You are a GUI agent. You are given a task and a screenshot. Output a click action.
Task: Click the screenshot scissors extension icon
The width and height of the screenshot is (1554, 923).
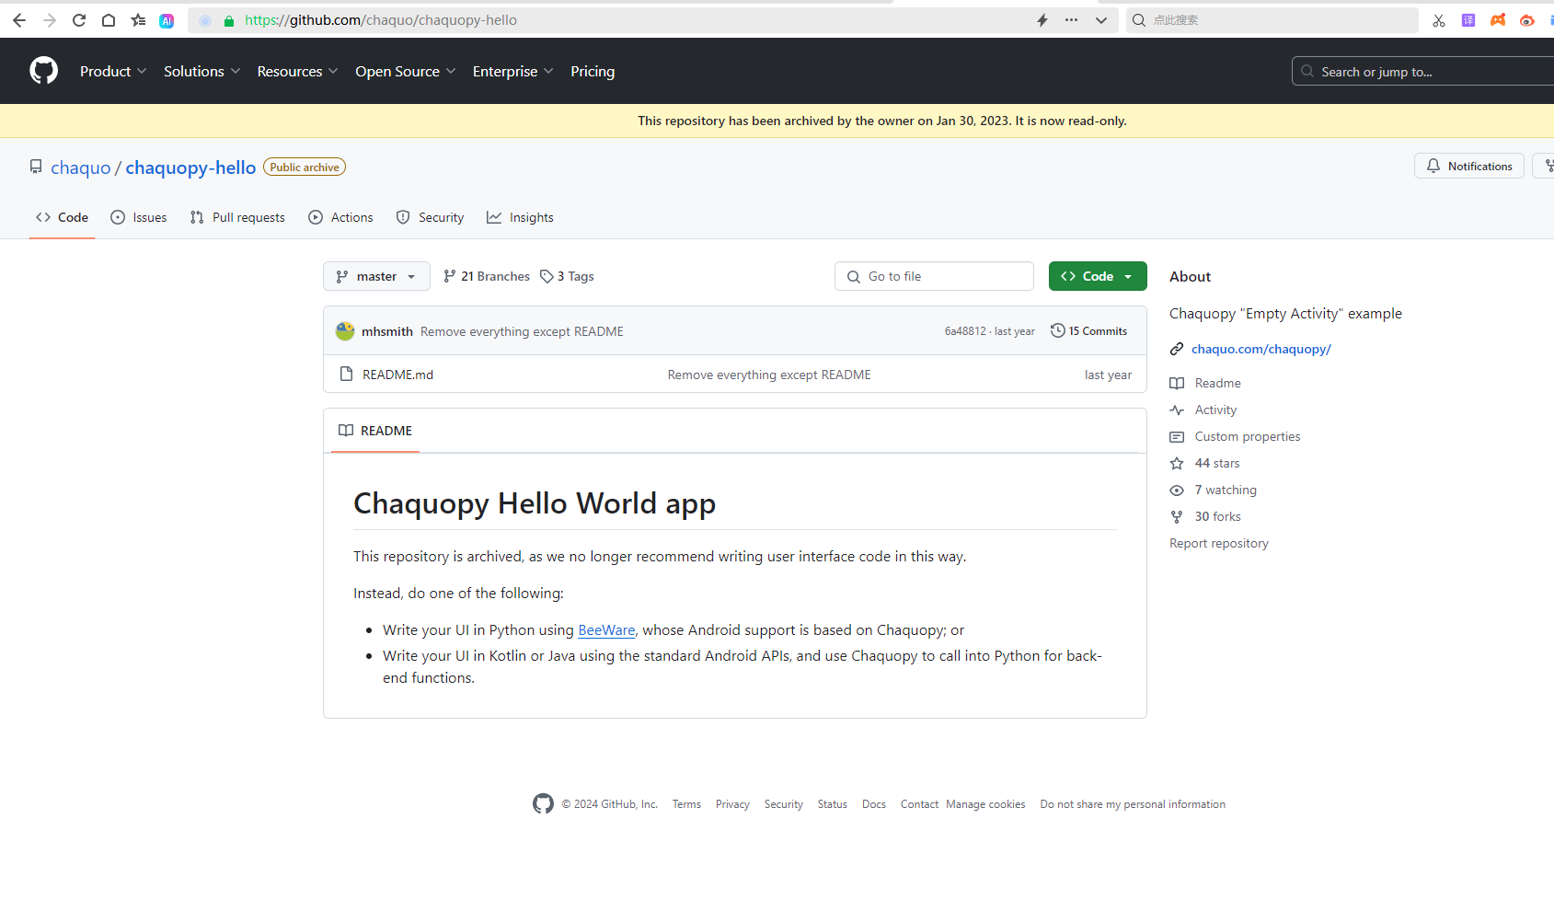pyautogui.click(x=1438, y=19)
